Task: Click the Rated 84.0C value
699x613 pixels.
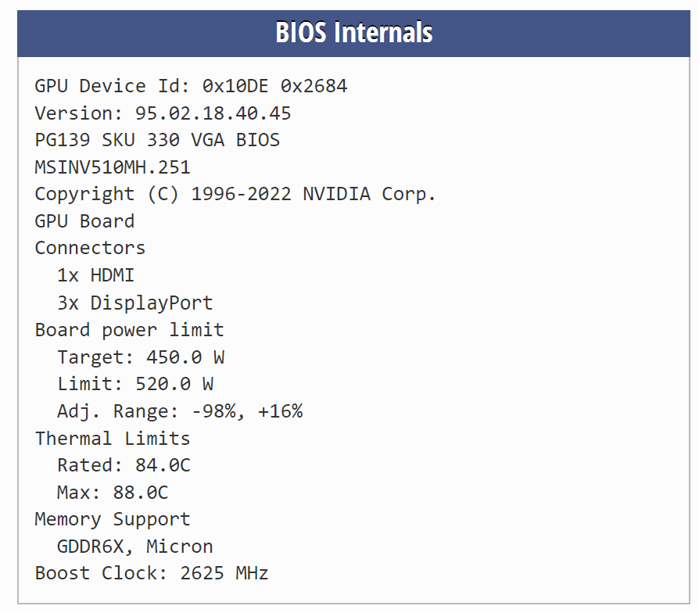Action: coord(124,465)
